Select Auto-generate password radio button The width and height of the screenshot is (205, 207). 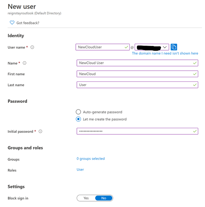78,112
